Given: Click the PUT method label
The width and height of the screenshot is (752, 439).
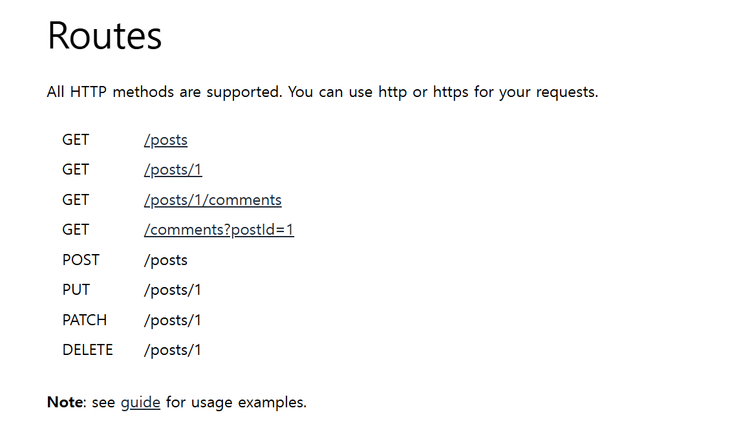Looking at the screenshot, I should pyautogui.click(x=76, y=290).
